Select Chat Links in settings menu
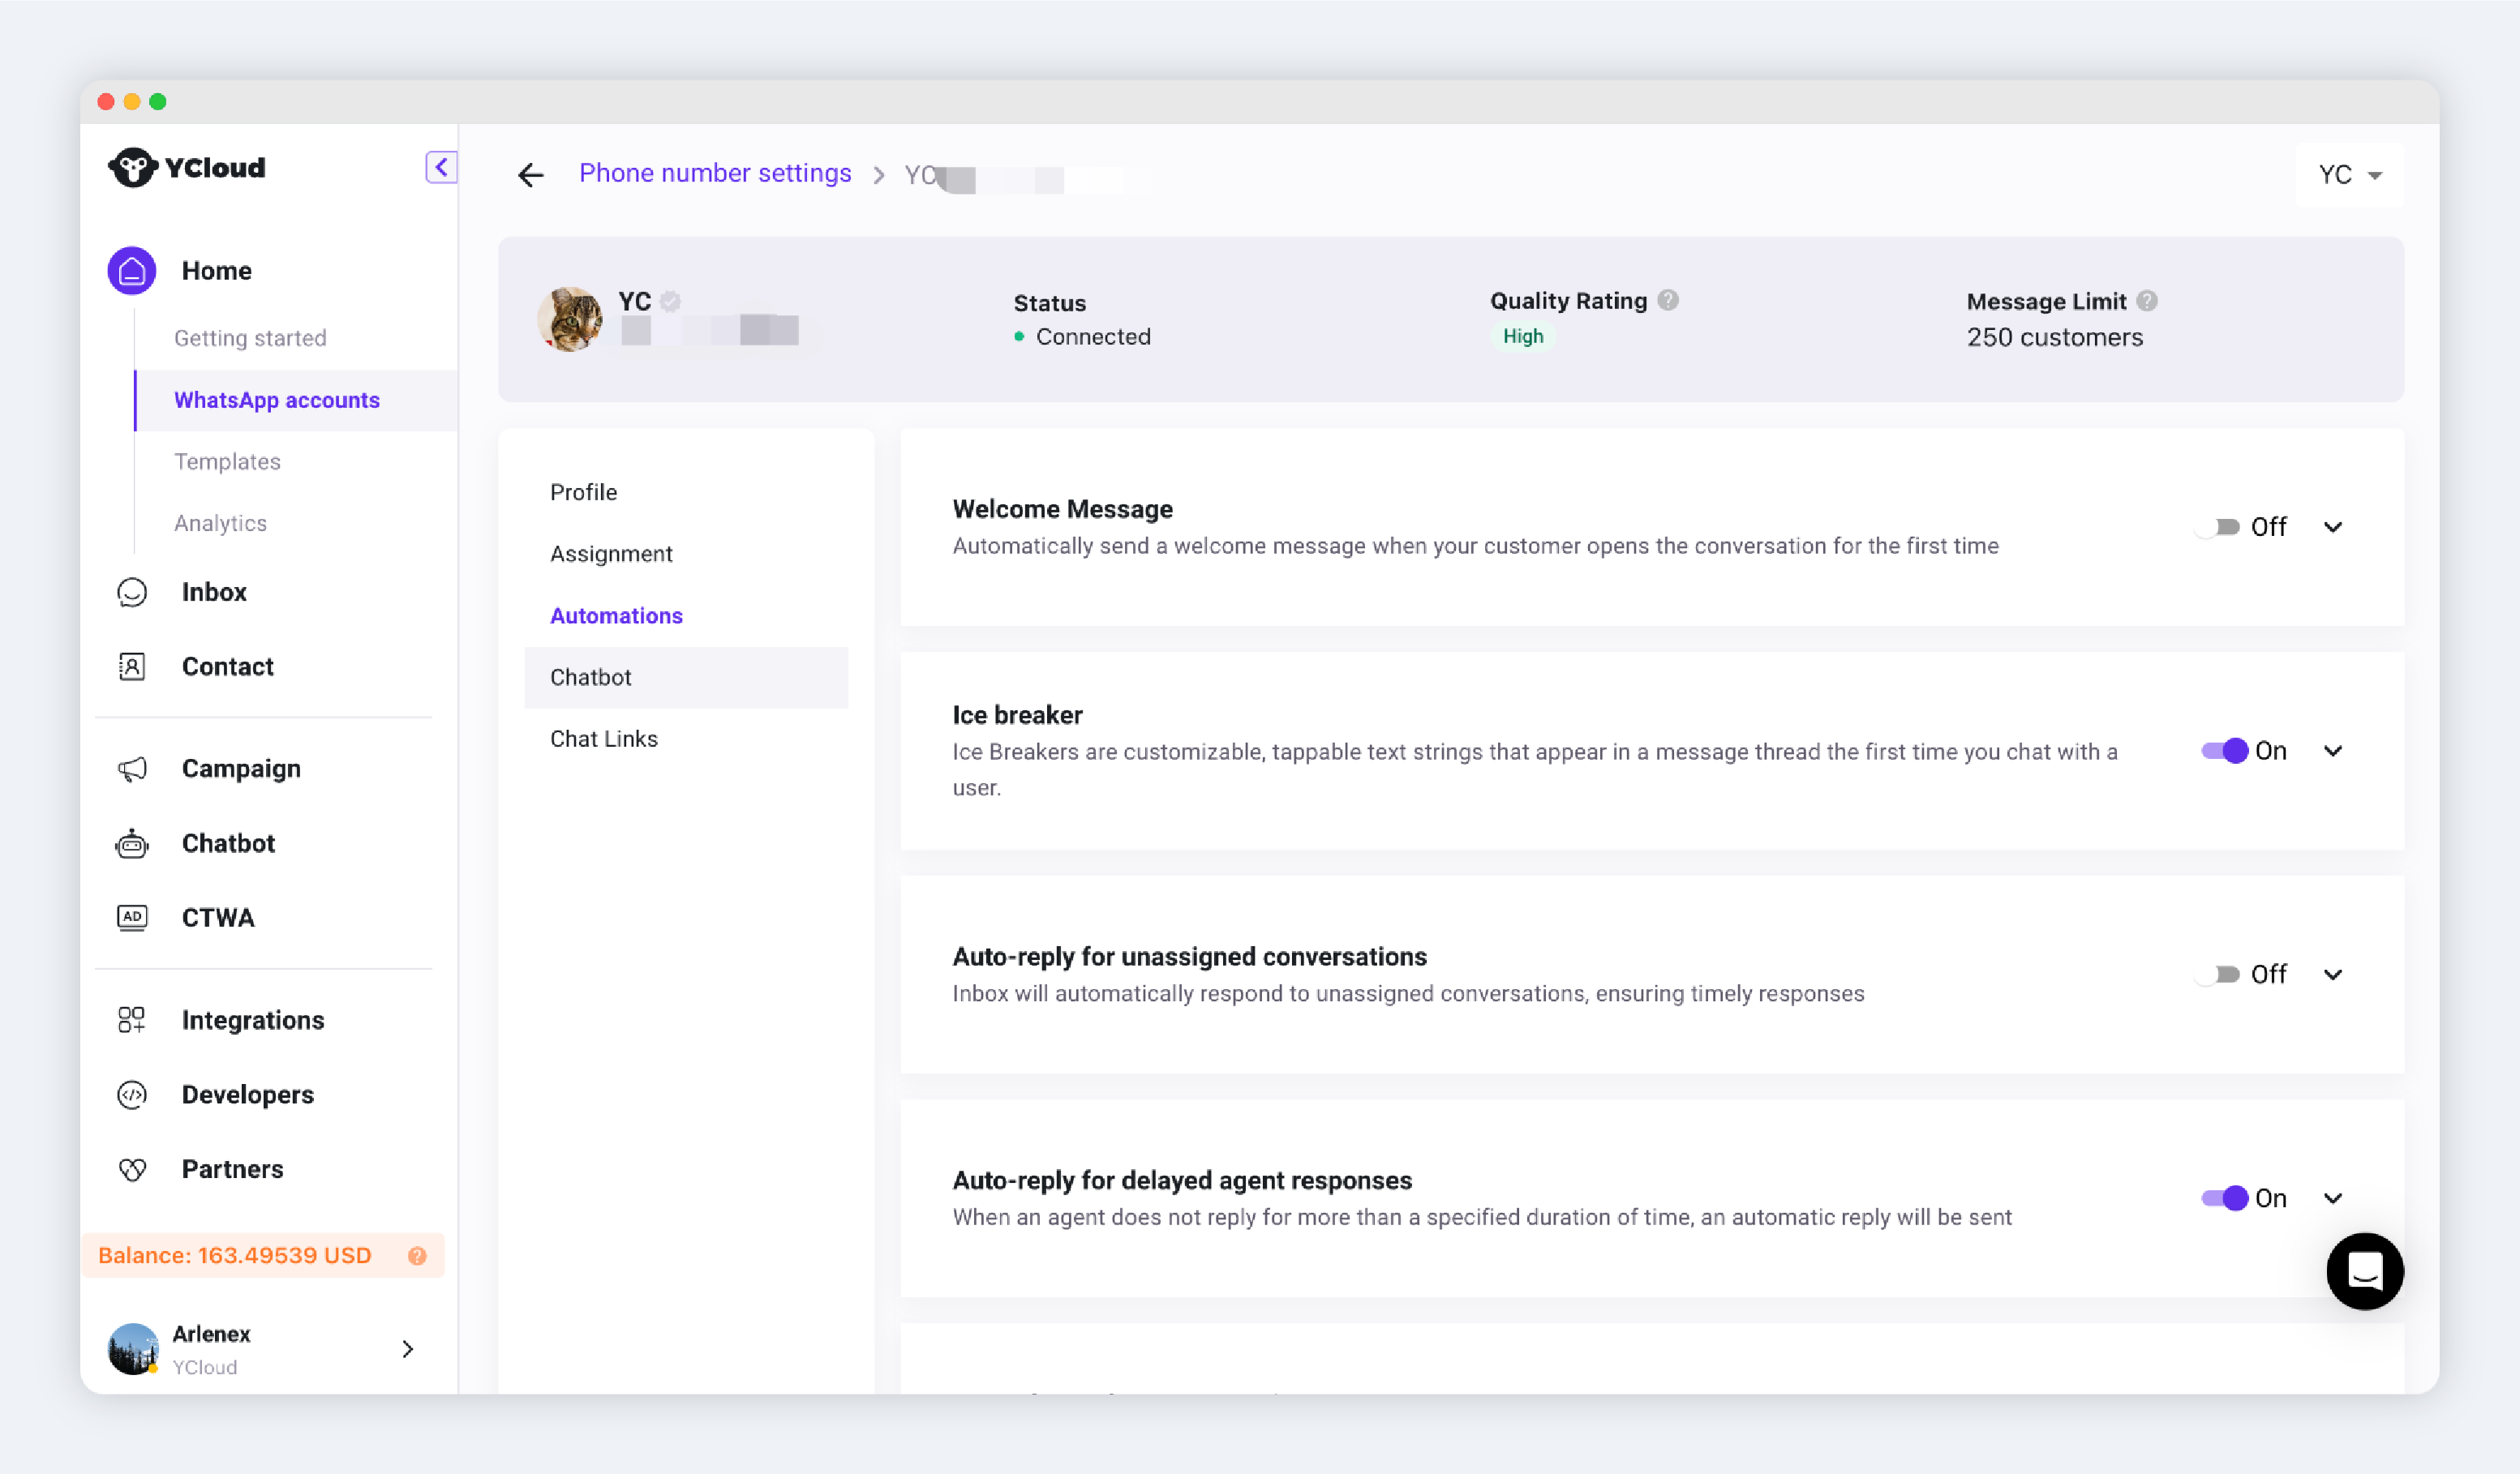The width and height of the screenshot is (2520, 1474). coord(603,739)
